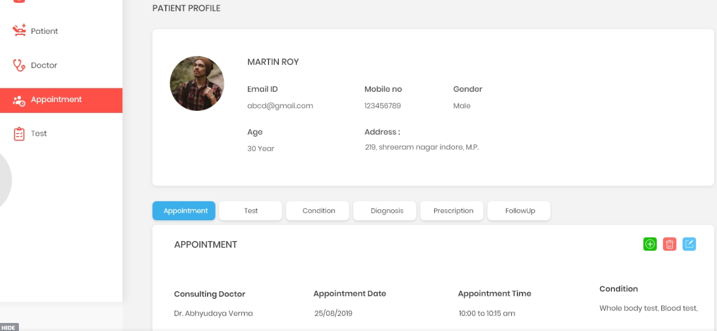Click Martin Roy's profile photo
The image size is (717, 331).
point(197,83)
